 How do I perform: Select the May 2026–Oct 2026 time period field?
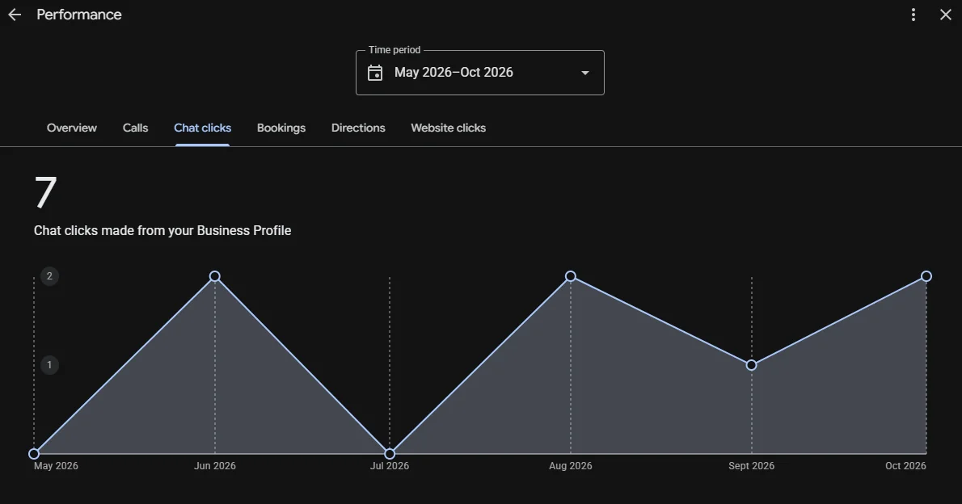click(x=479, y=73)
